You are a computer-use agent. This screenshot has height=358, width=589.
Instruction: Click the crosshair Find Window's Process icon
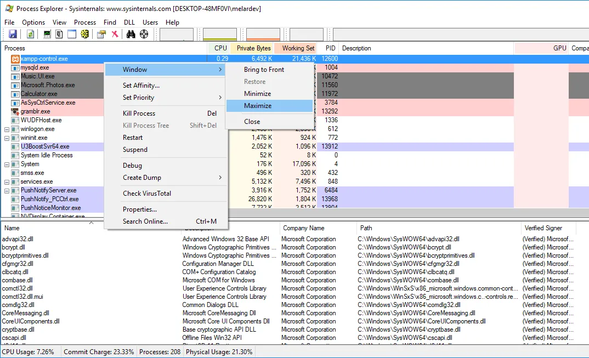click(x=144, y=34)
